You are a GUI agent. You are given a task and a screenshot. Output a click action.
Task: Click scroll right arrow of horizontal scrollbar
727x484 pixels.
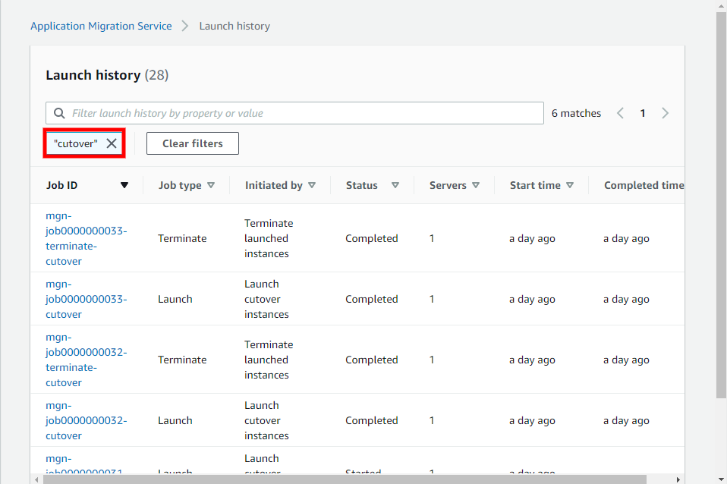(x=678, y=479)
